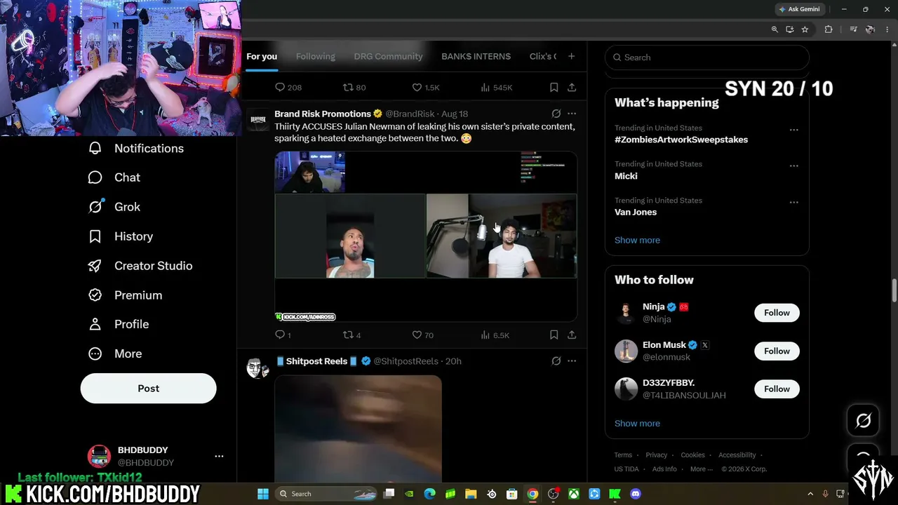Screen dimensions: 898x505
Task: View analytics showing 545K views
Action: [x=497, y=88]
